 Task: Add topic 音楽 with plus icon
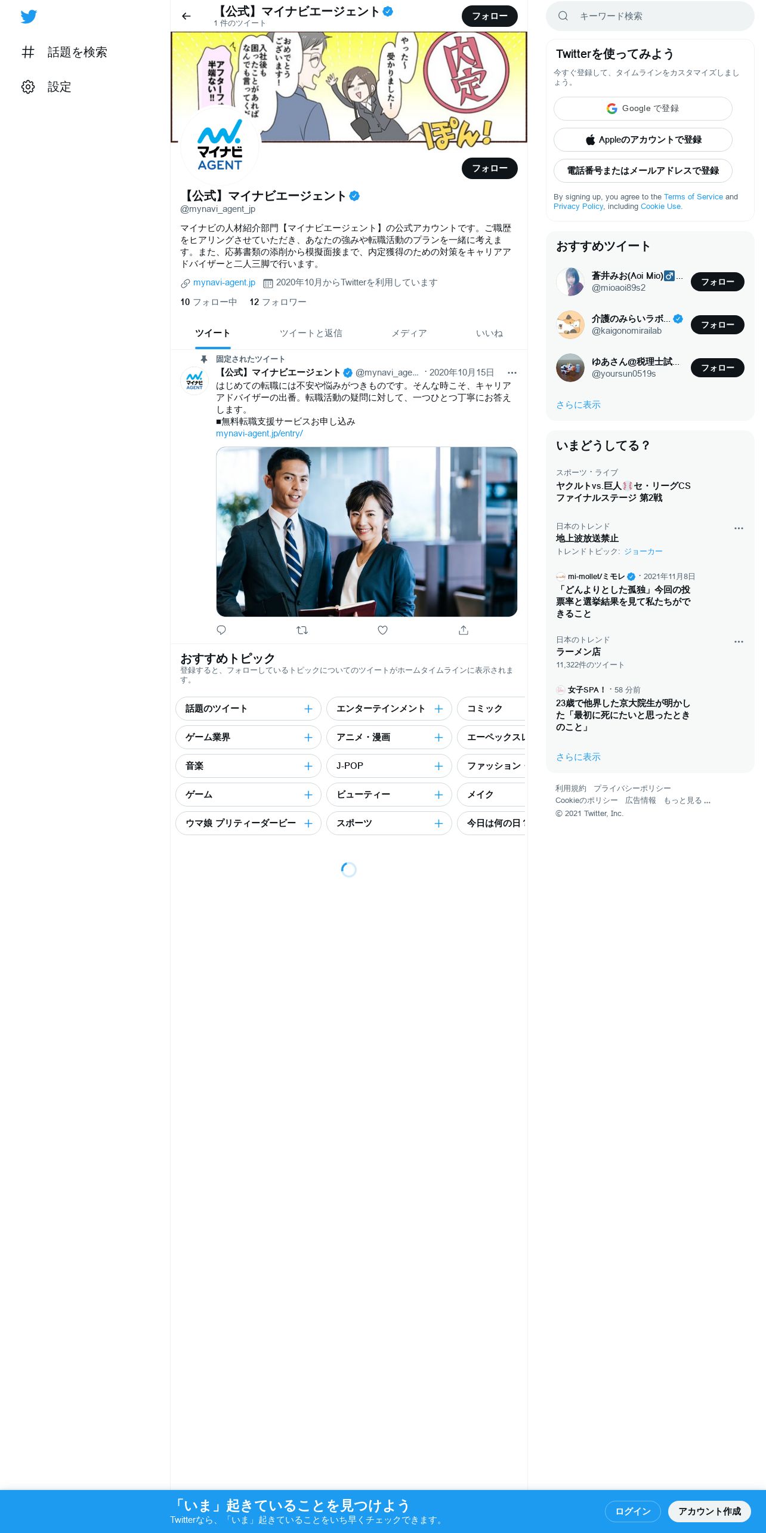308,766
